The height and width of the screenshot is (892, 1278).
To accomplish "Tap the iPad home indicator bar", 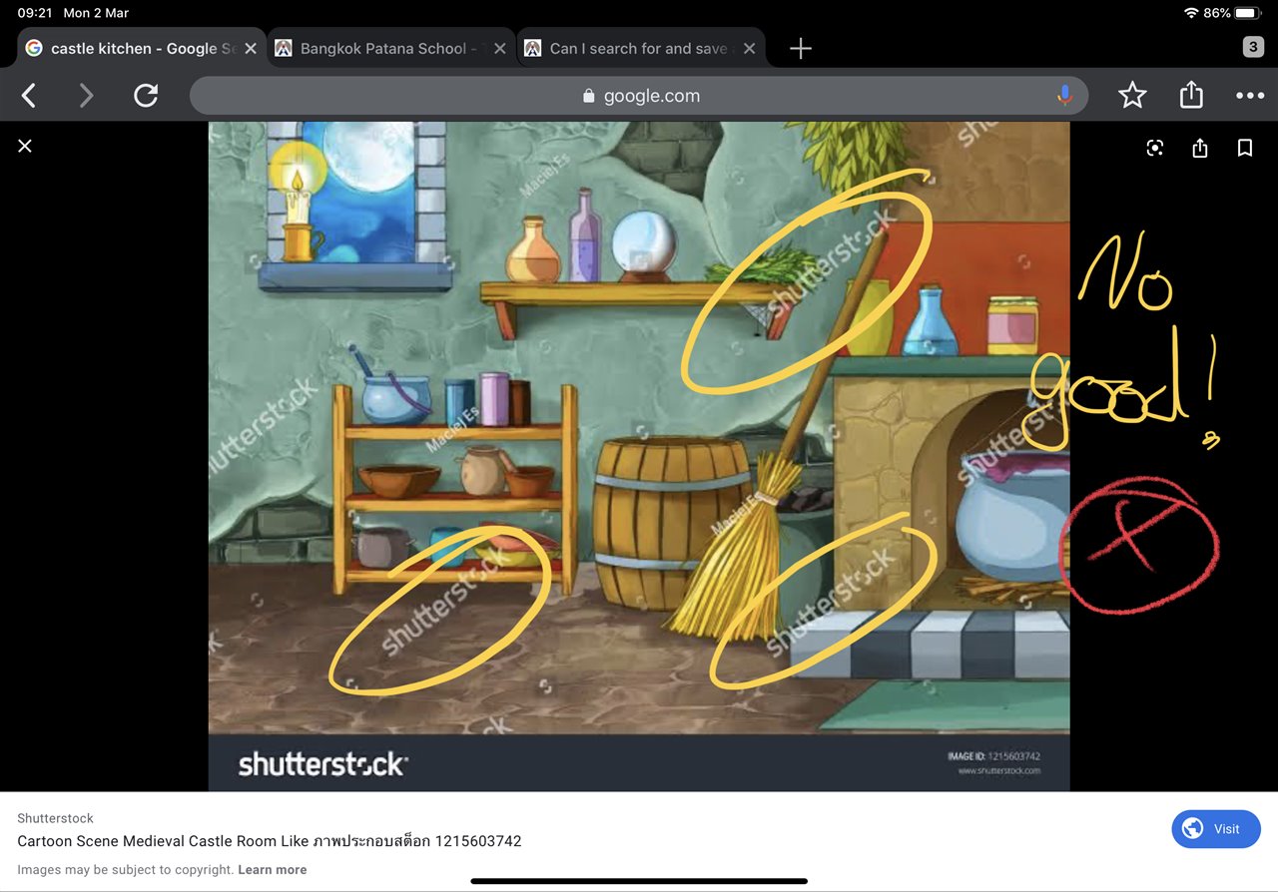I will (639, 881).
